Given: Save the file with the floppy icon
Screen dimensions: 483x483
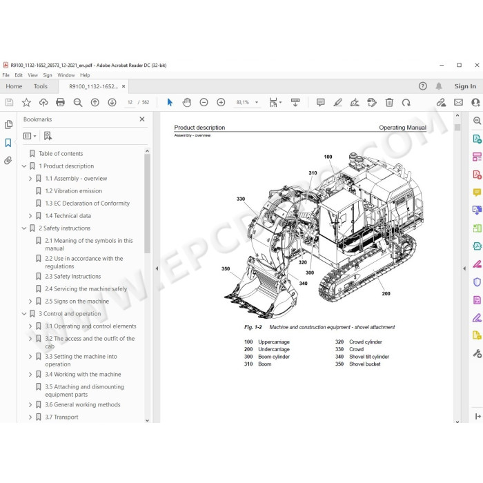Looking at the screenshot, I should pyautogui.click(x=9, y=102).
